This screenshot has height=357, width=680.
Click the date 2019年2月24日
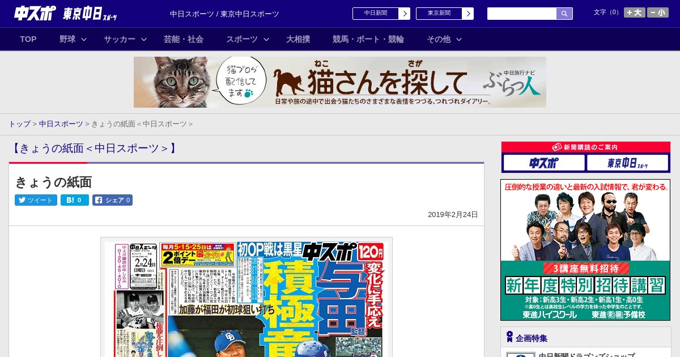(453, 215)
